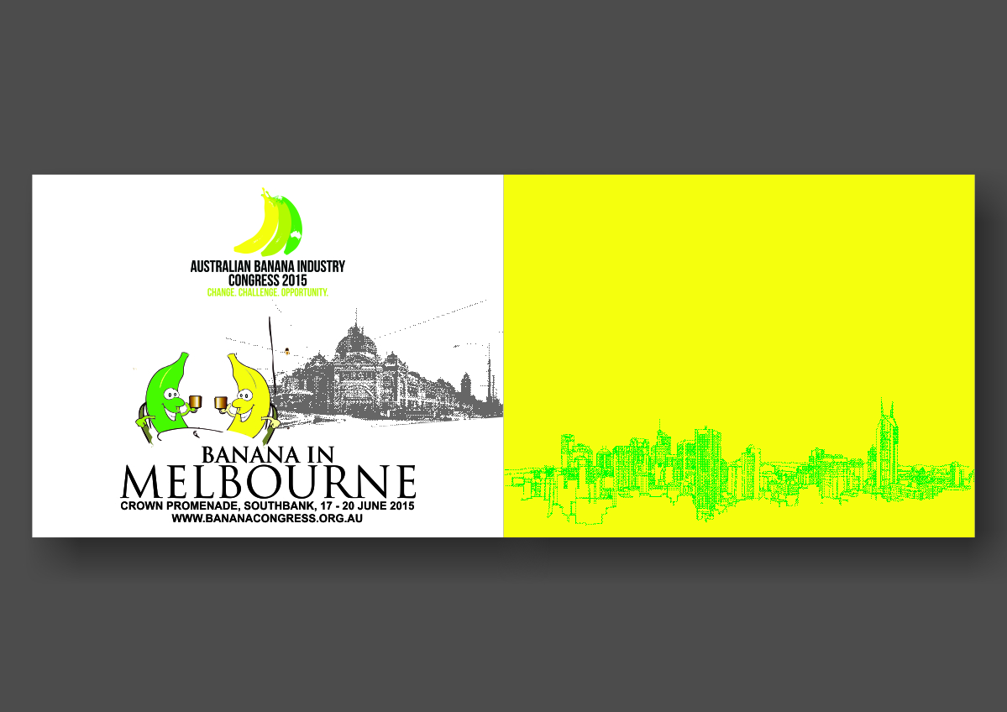Select the green city skyline drawing
1007x712 pixels.
click(x=738, y=461)
